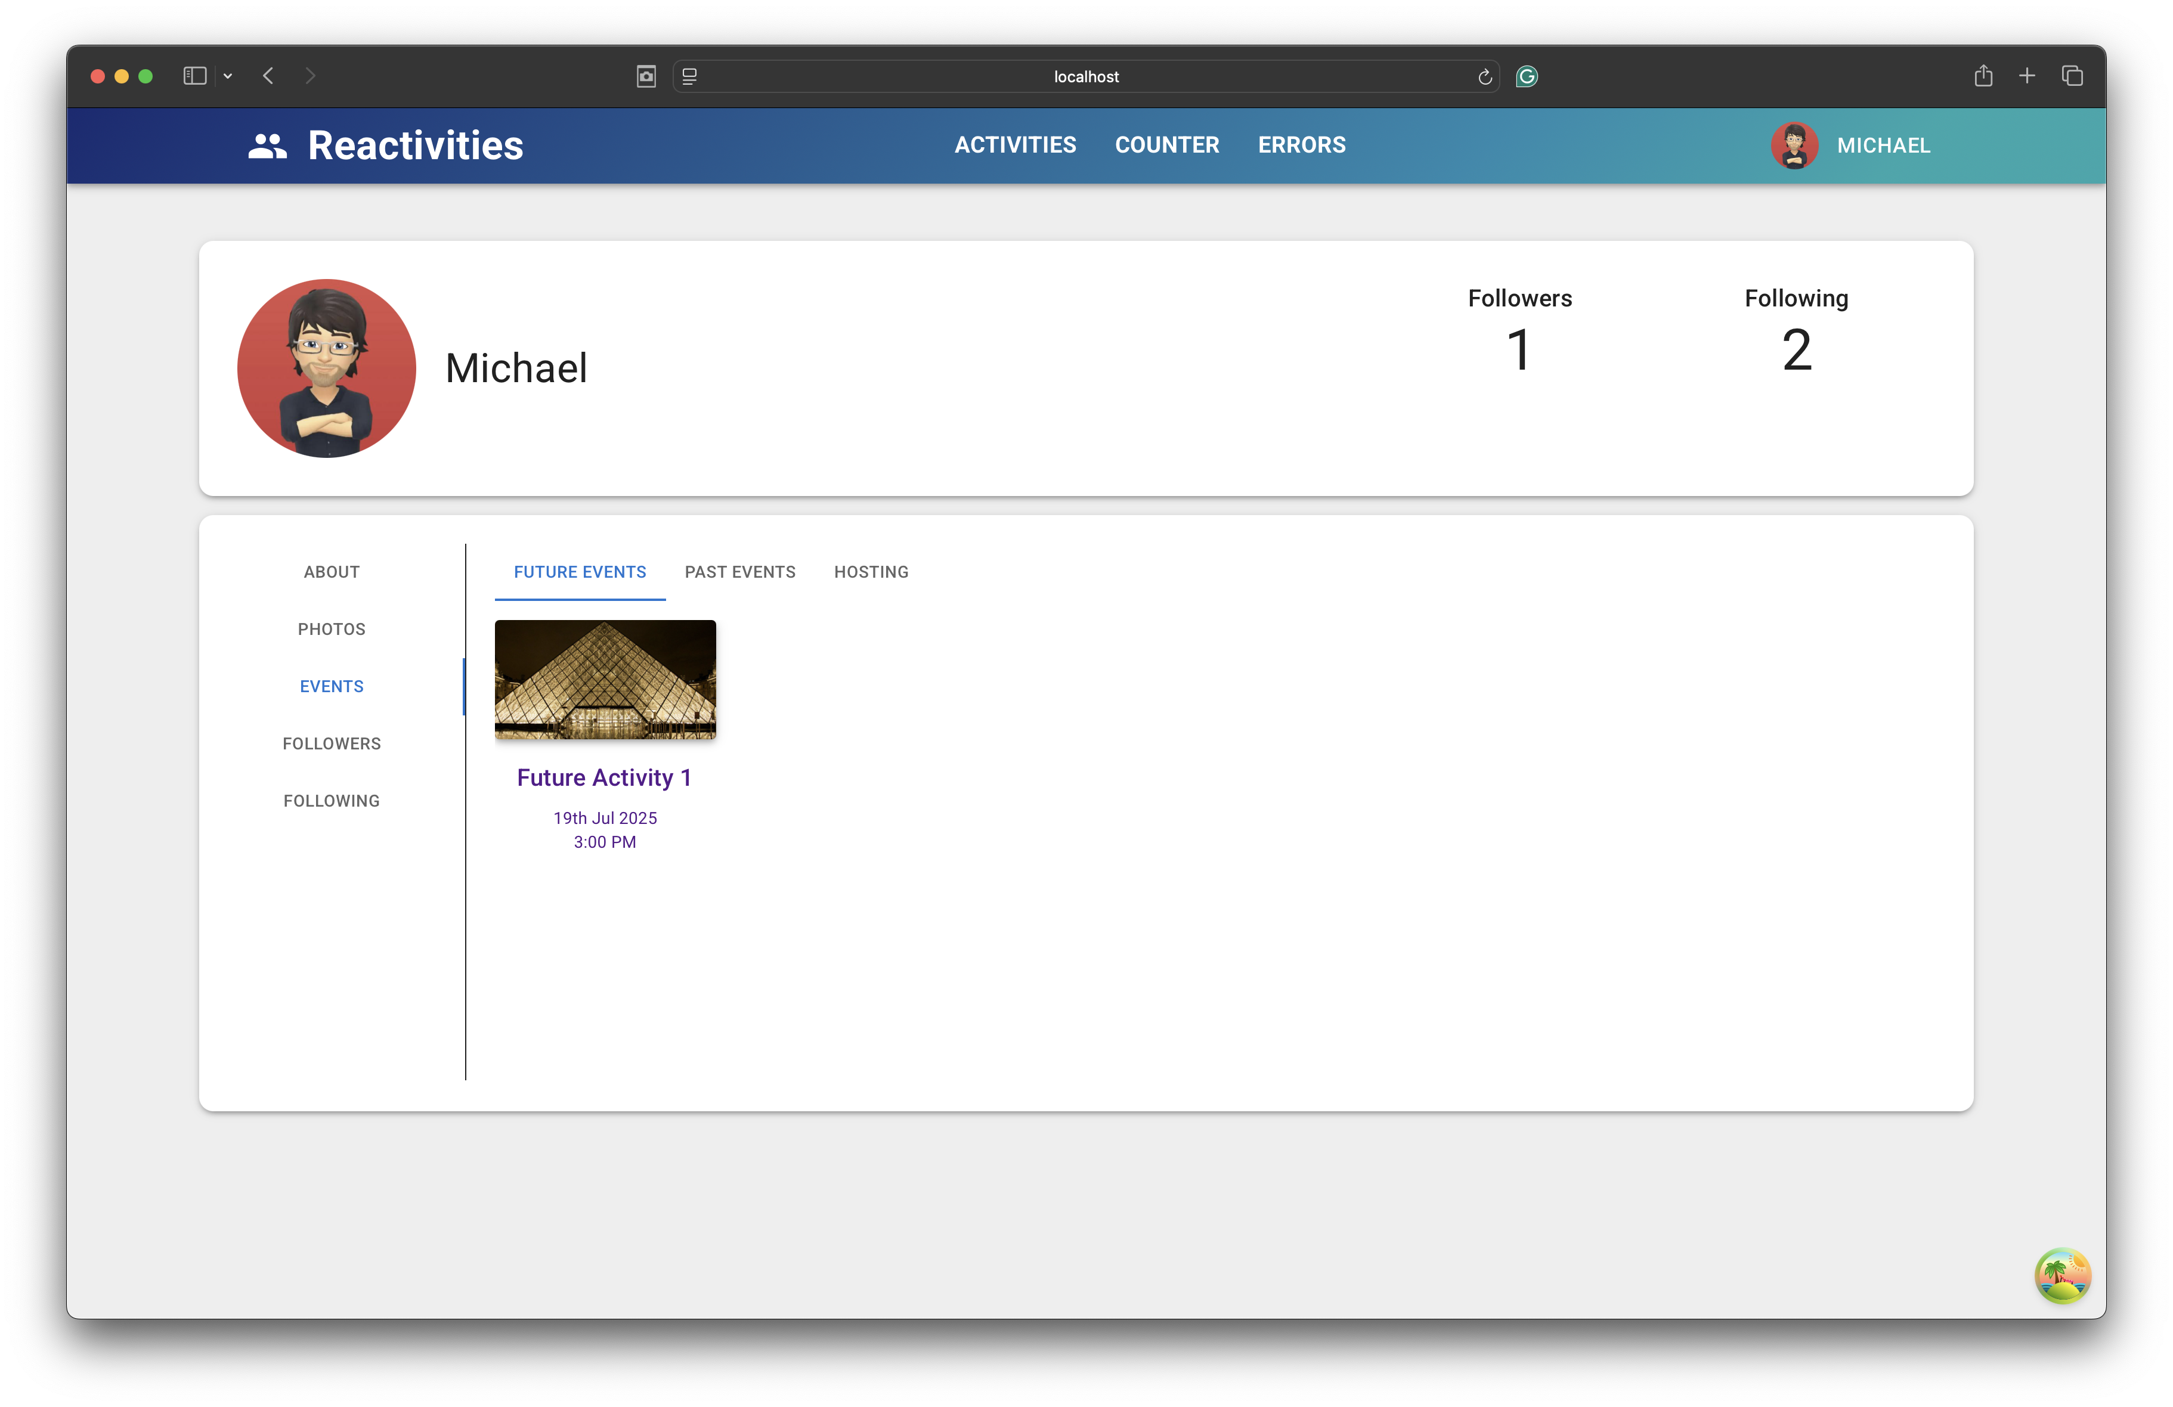Click the 3:00 PM time text

click(605, 842)
